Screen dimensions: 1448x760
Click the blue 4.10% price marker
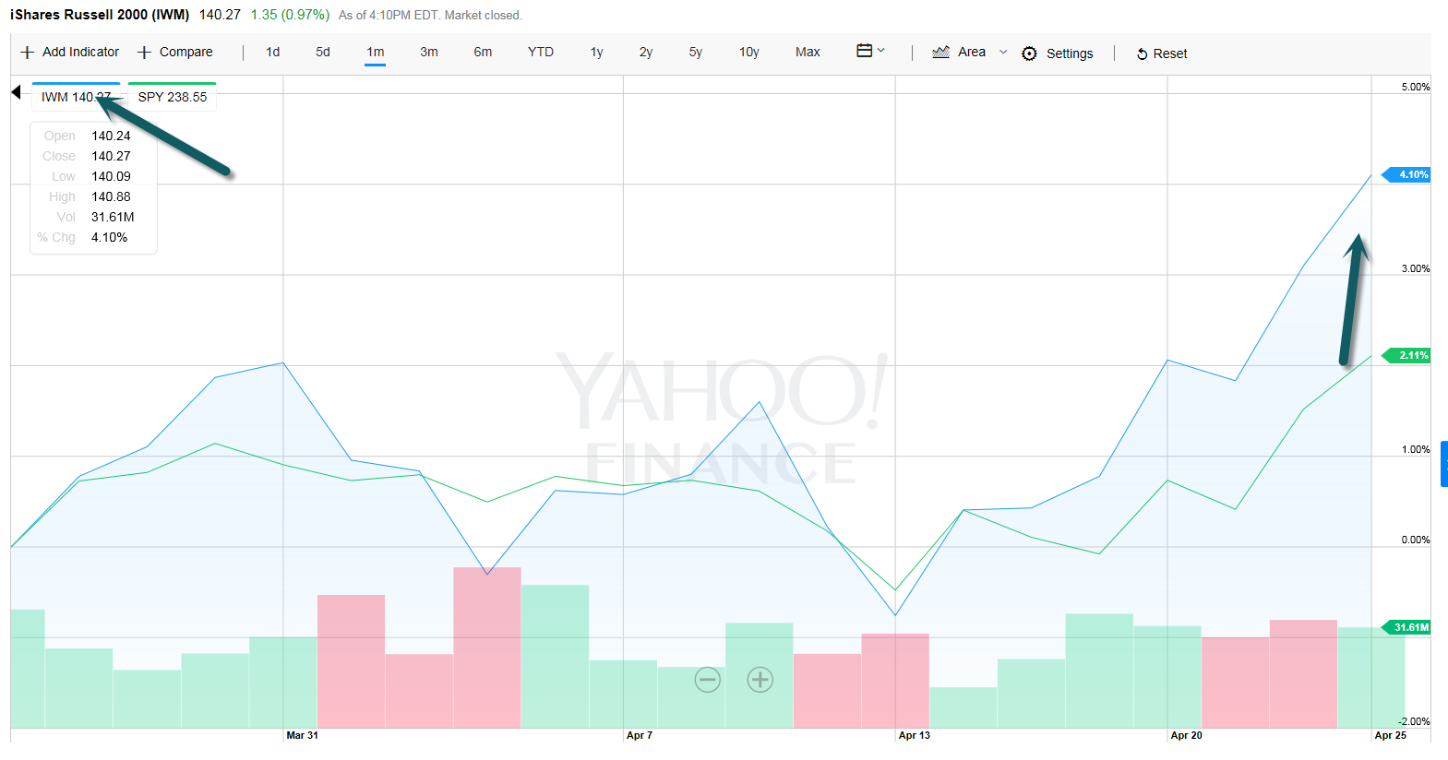(1409, 174)
